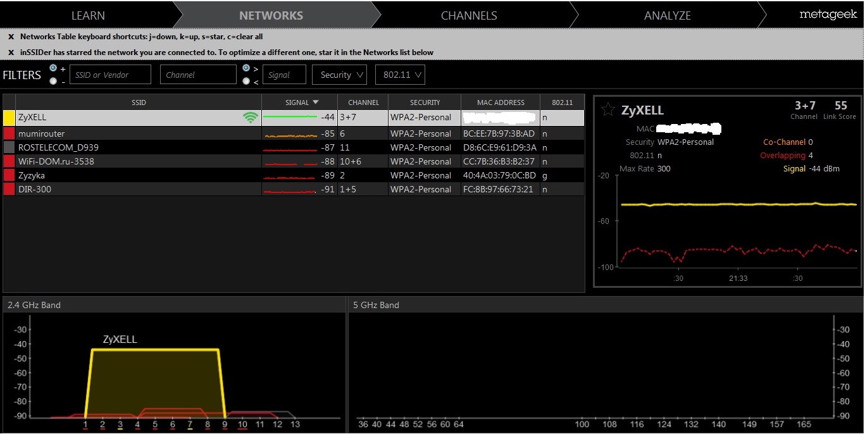
Task: Sort table by SSID column header
Action: [x=139, y=102]
